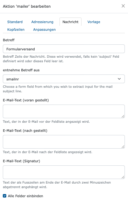Click the resize grip of the nach gestellt textarea
The image size is (128, 200).
point(123,147)
